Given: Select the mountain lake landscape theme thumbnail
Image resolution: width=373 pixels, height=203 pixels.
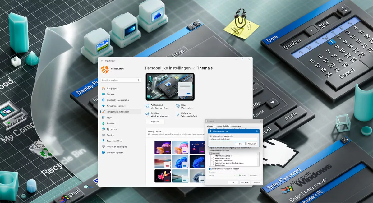Looking at the screenshot, I should pyautogui.click(x=180, y=176).
